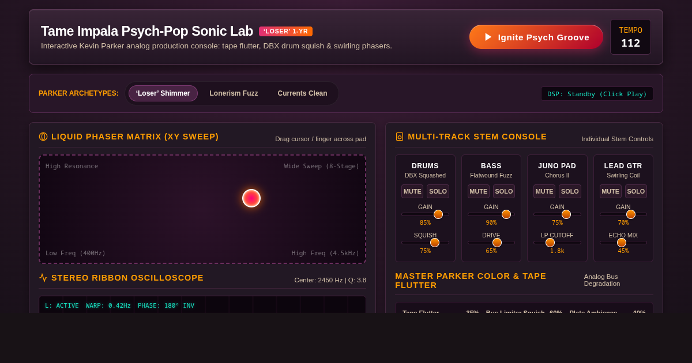Click the 'LOSER' 1-YR badge
Screen dimensions: 692x363
[285, 31]
